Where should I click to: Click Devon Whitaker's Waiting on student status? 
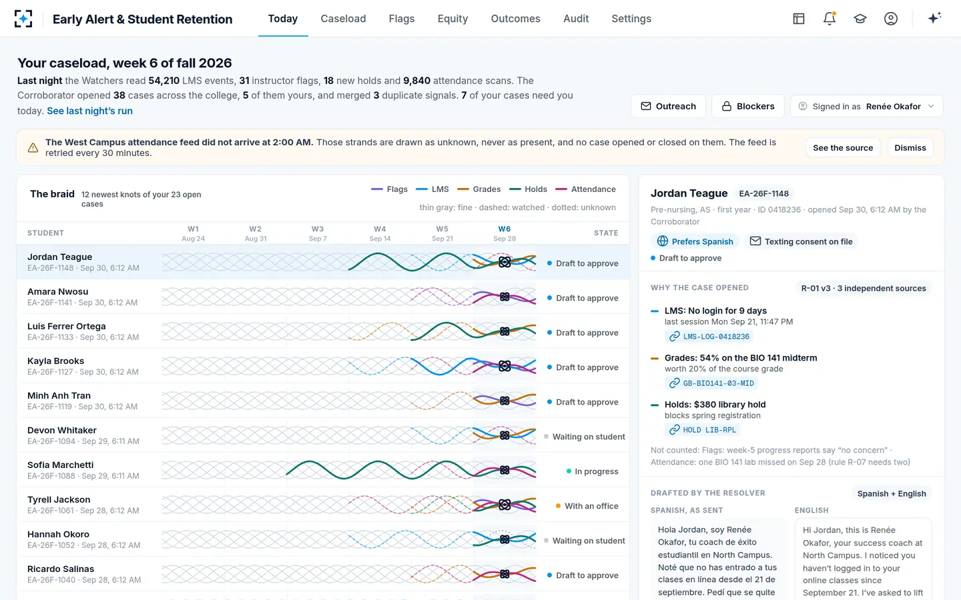[x=584, y=437]
